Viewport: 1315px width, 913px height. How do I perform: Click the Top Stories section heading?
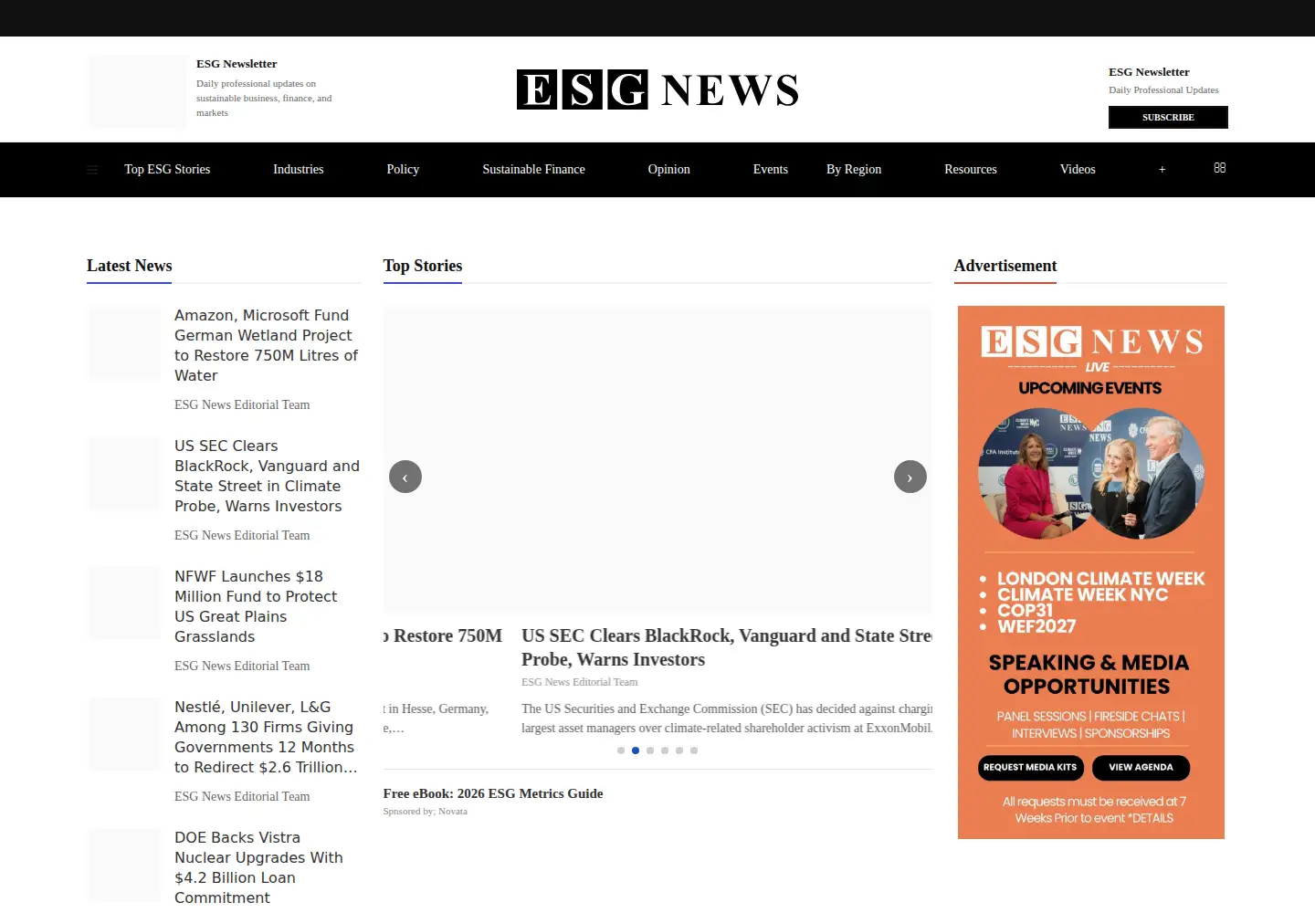(x=423, y=266)
